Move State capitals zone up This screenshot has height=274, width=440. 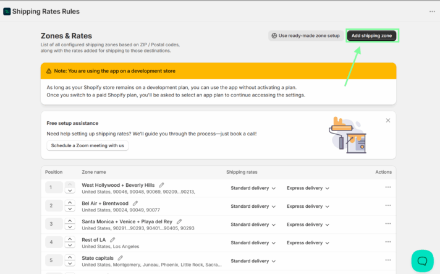click(x=70, y=257)
